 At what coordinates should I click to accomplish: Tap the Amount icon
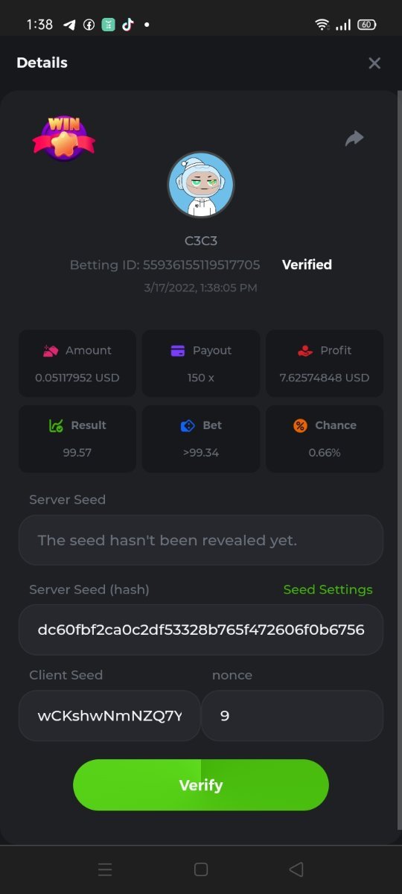(51, 350)
